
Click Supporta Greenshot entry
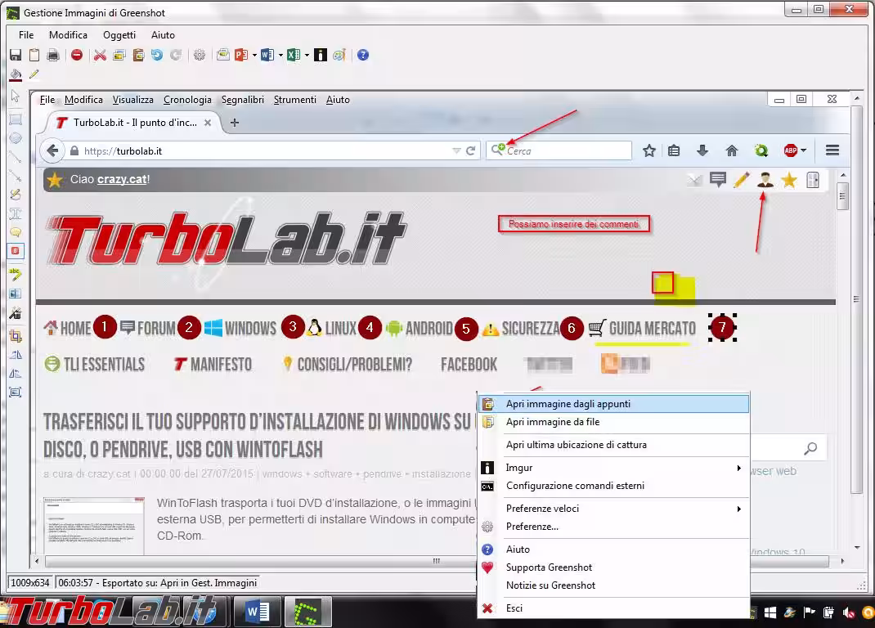[x=613, y=567]
